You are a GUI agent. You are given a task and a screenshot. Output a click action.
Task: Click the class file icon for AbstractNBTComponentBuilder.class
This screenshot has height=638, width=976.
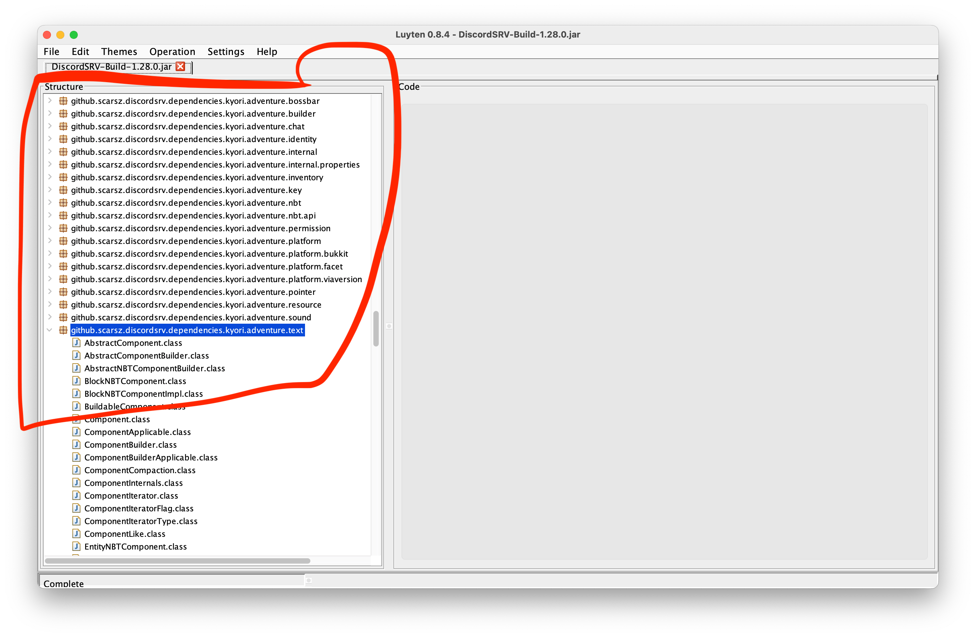pyautogui.click(x=76, y=368)
